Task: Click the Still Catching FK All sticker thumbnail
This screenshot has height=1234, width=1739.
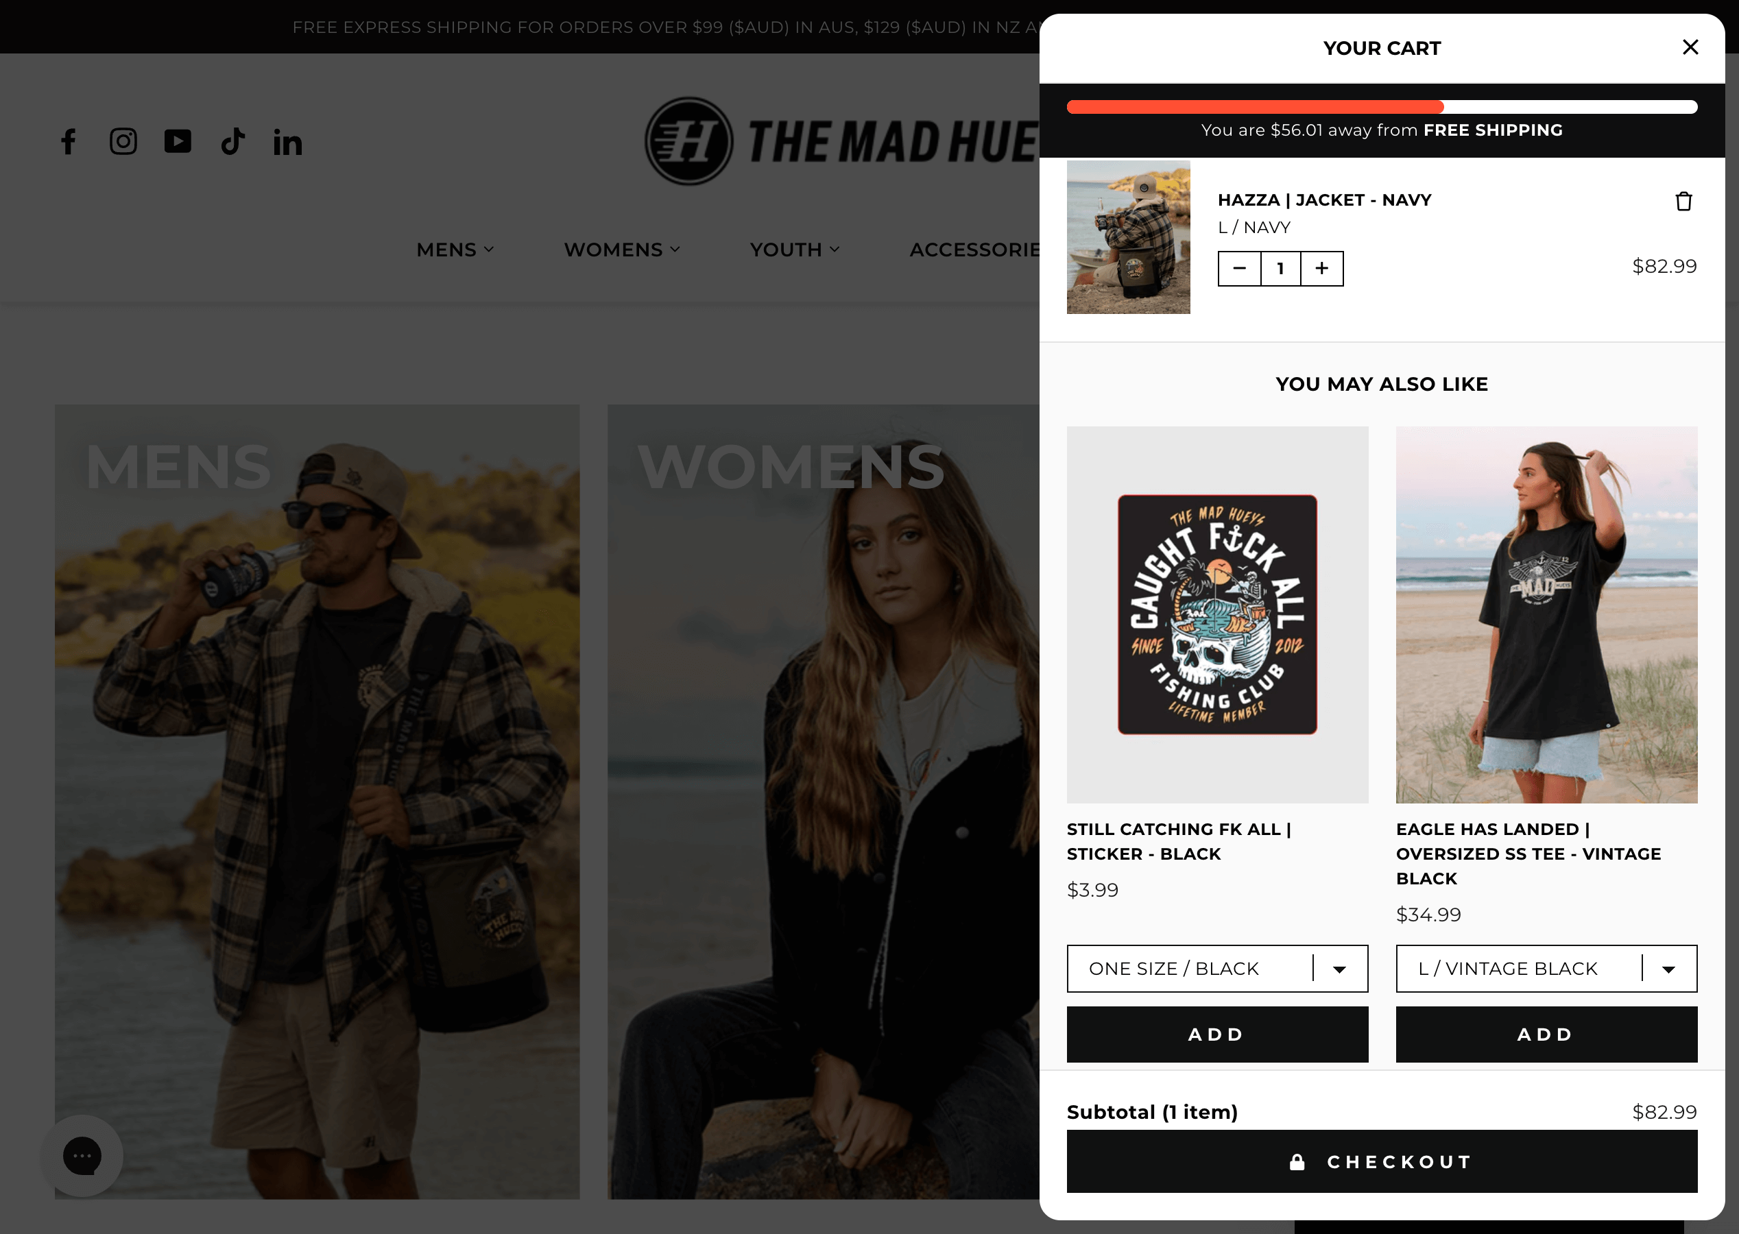Action: (1216, 613)
